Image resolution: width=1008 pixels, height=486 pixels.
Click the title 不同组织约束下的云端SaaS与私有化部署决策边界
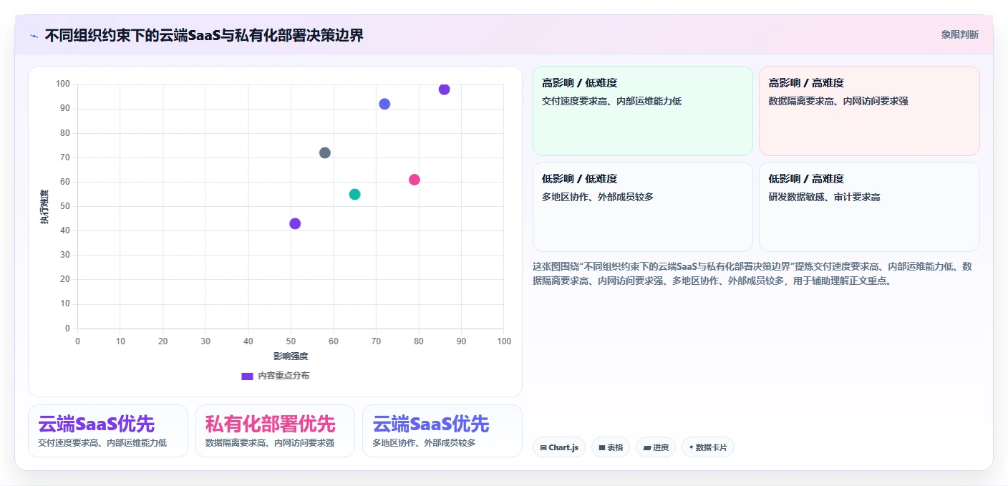pos(204,35)
